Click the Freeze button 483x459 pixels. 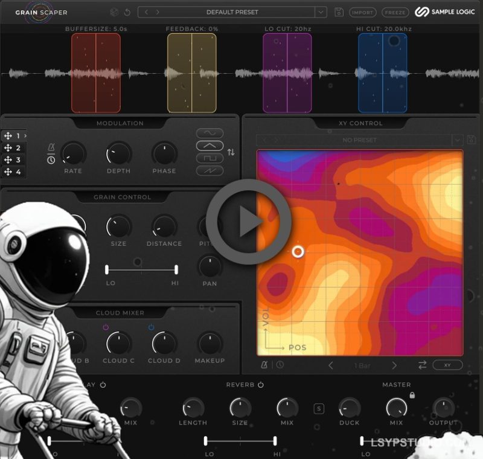[397, 11]
